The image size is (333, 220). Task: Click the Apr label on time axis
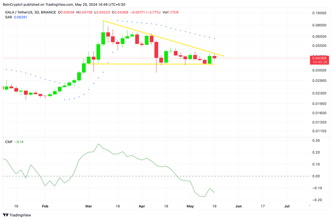[x=142, y=206]
